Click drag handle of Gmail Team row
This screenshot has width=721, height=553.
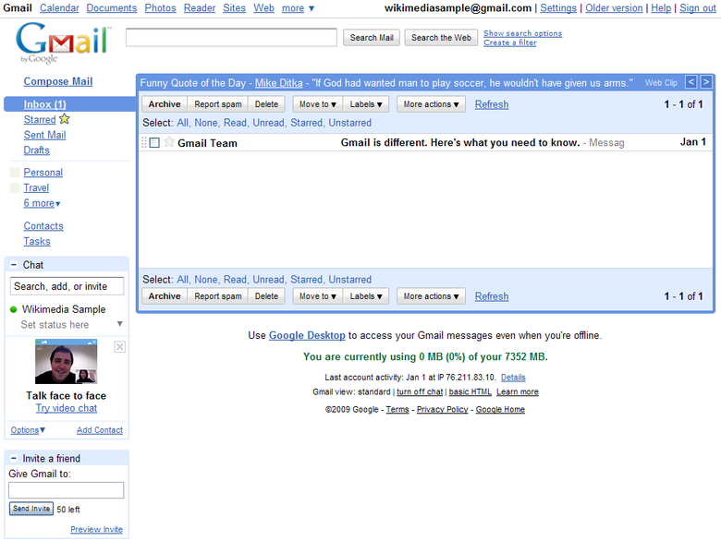coord(144,142)
